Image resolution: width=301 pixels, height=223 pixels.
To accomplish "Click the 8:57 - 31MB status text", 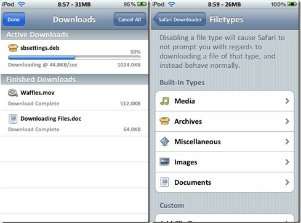I will pos(74,4).
